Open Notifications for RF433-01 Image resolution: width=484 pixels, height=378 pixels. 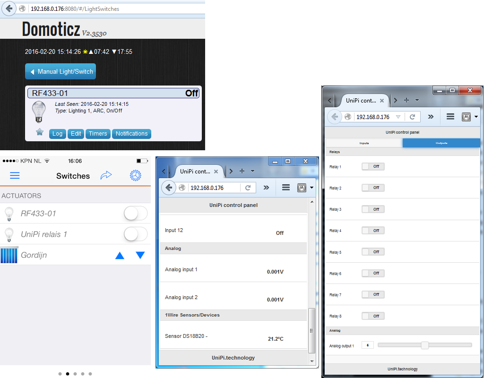[x=131, y=134]
